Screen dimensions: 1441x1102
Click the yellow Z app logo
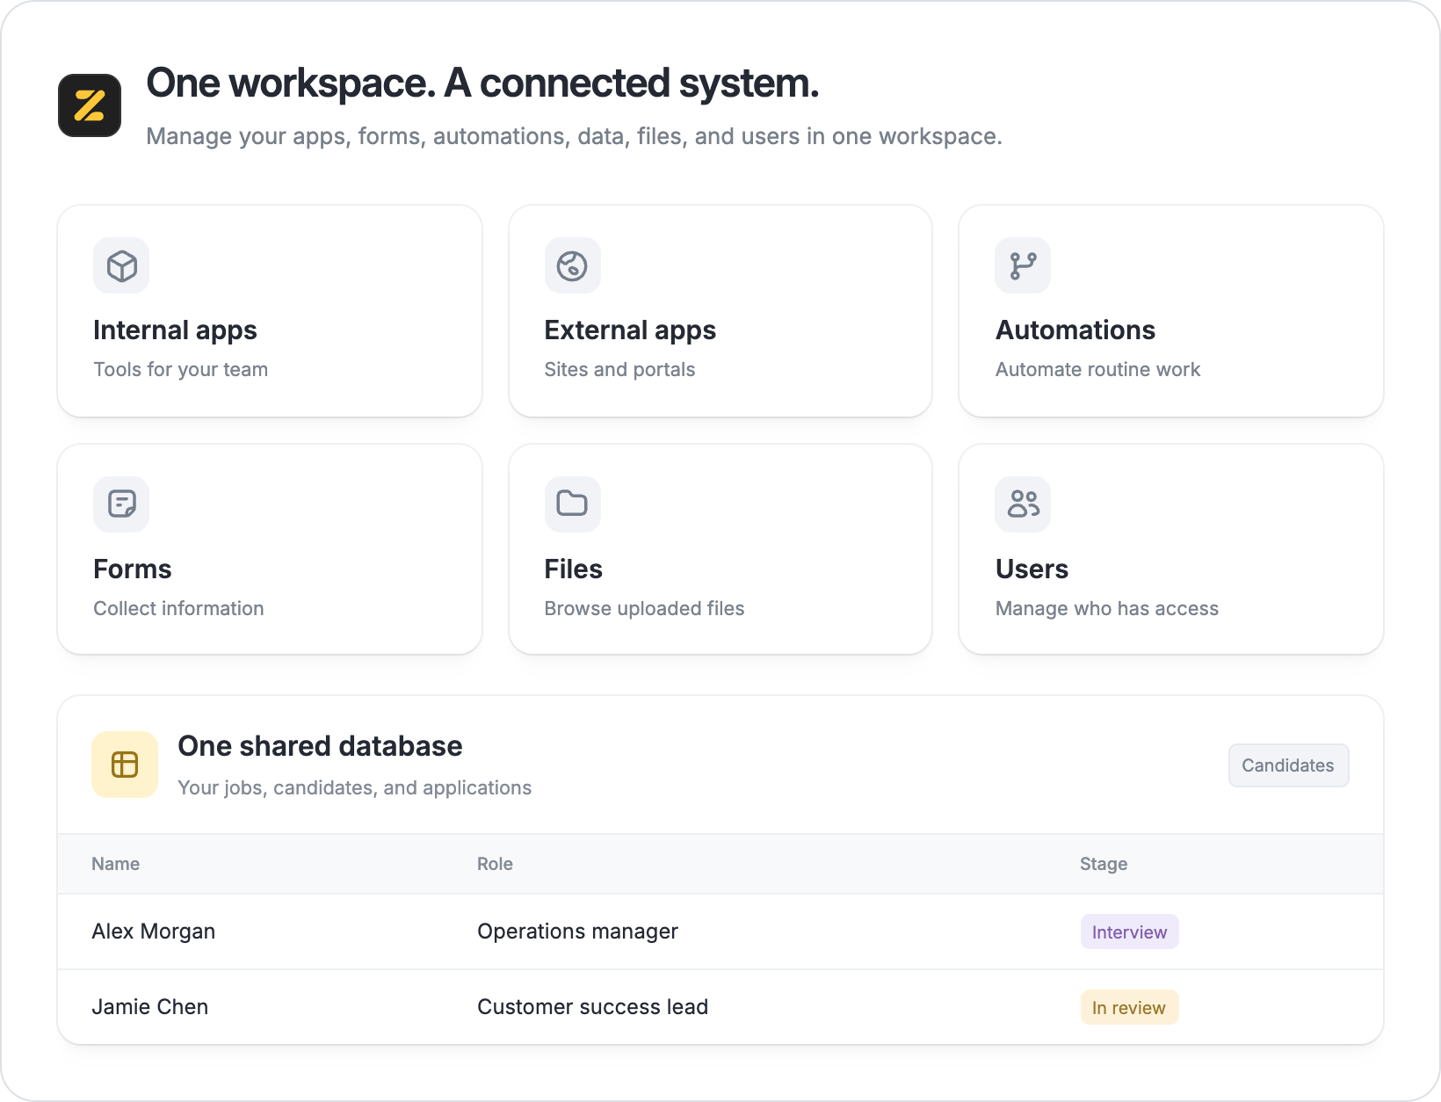pyautogui.click(x=90, y=105)
